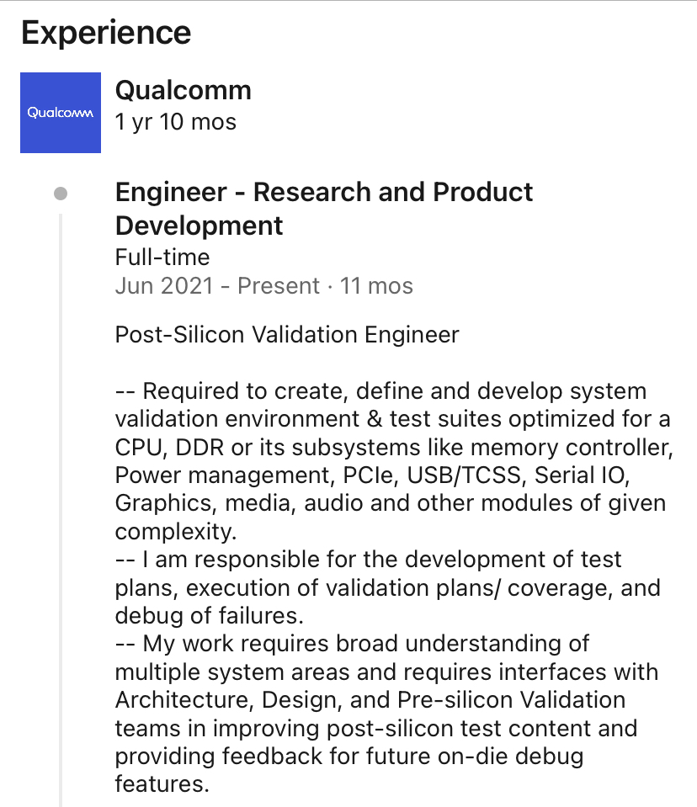This screenshot has height=807, width=697.
Task: Open the Qualcomm company name link
Action: 183,89
